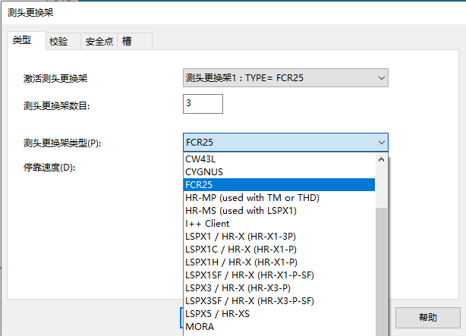Select LSPX1C / HR-X (HR-X1-P)
The width and height of the screenshot is (466, 336).
point(279,250)
